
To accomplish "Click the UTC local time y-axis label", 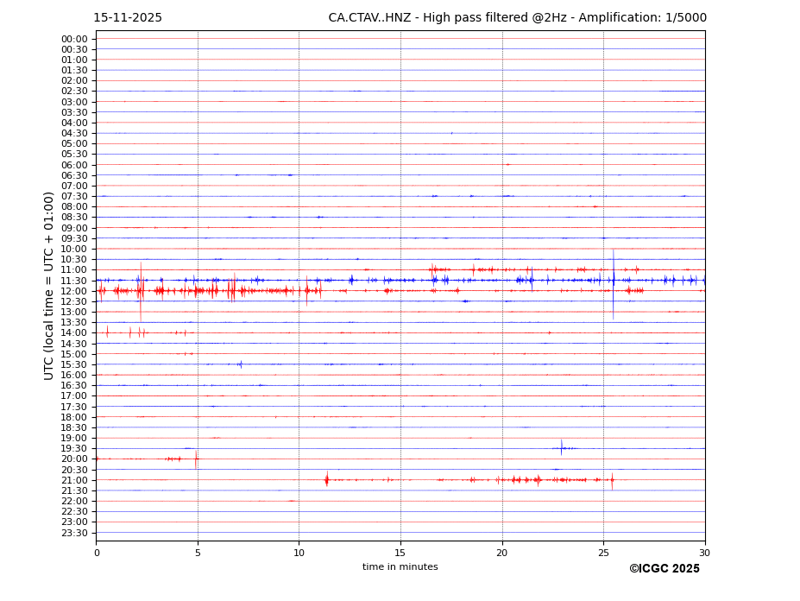I will point(49,285).
